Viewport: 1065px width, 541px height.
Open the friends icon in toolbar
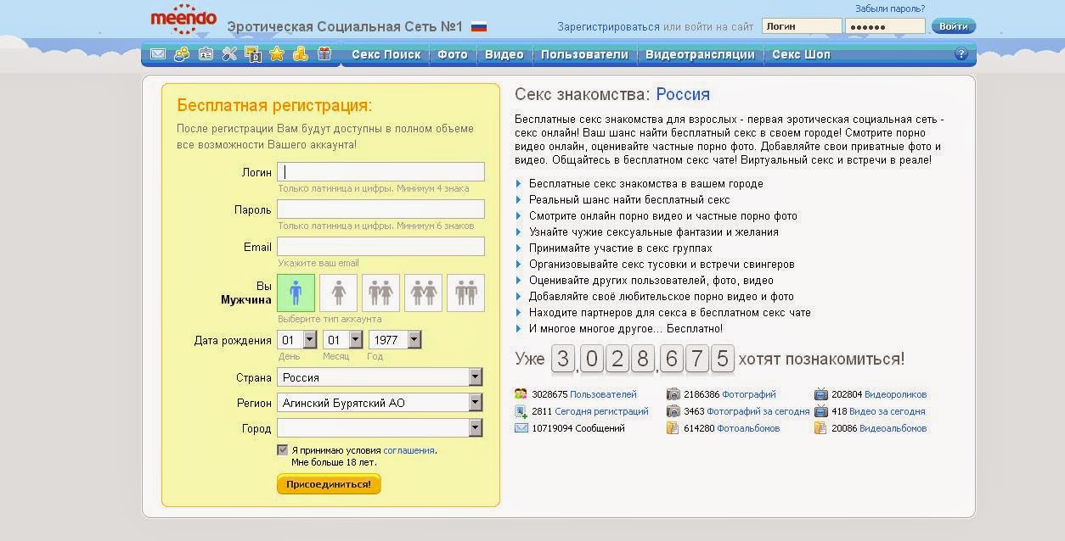tap(181, 54)
